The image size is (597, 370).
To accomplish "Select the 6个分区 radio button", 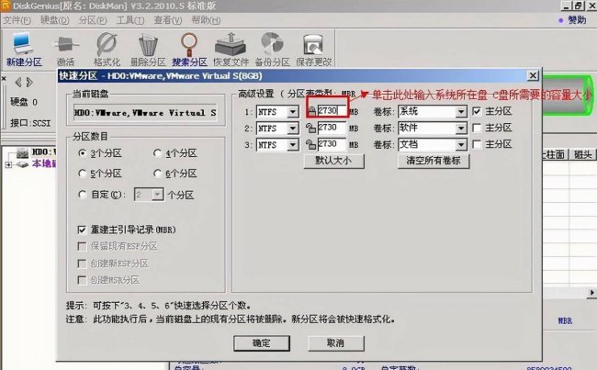I will point(157,174).
